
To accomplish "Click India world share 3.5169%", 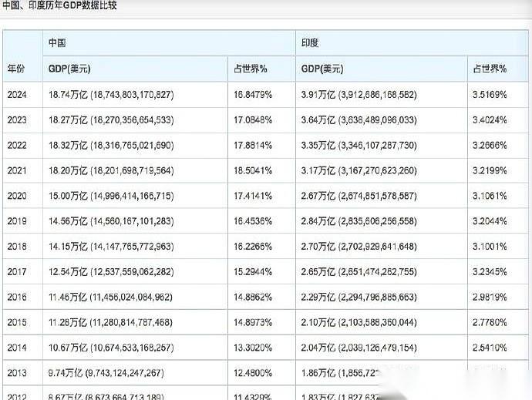I will 490,94.
